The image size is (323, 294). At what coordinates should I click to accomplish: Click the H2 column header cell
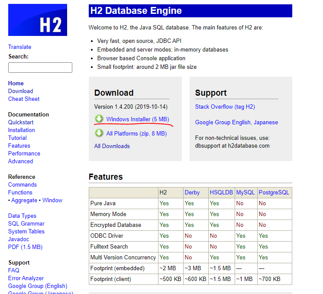171,193
